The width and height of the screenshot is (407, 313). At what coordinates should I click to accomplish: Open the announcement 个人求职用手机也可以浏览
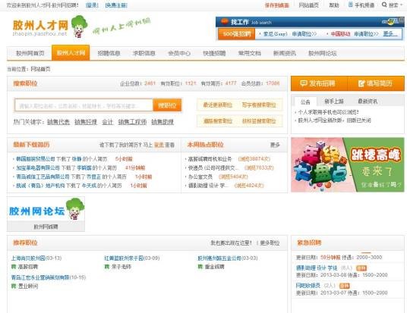328,112
